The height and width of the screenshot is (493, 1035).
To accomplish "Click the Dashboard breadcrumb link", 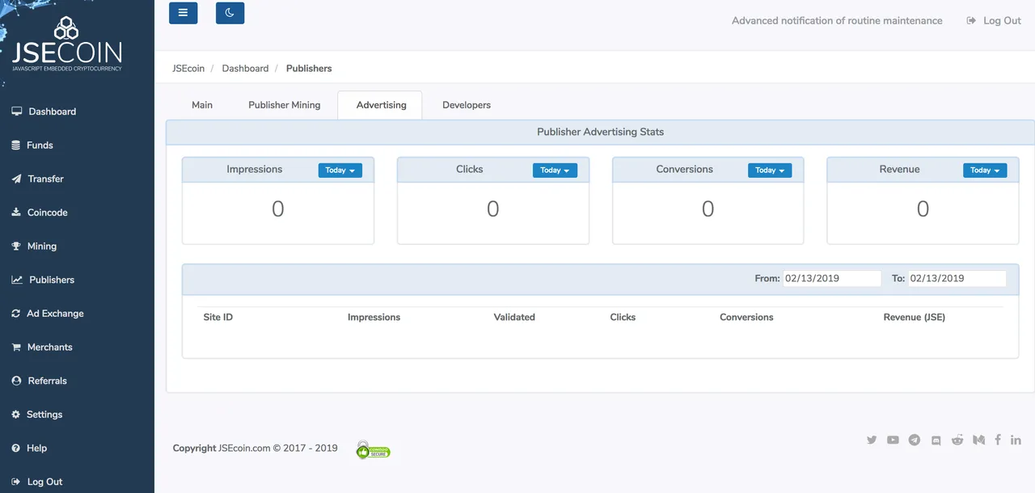I will [x=245, y=69].
